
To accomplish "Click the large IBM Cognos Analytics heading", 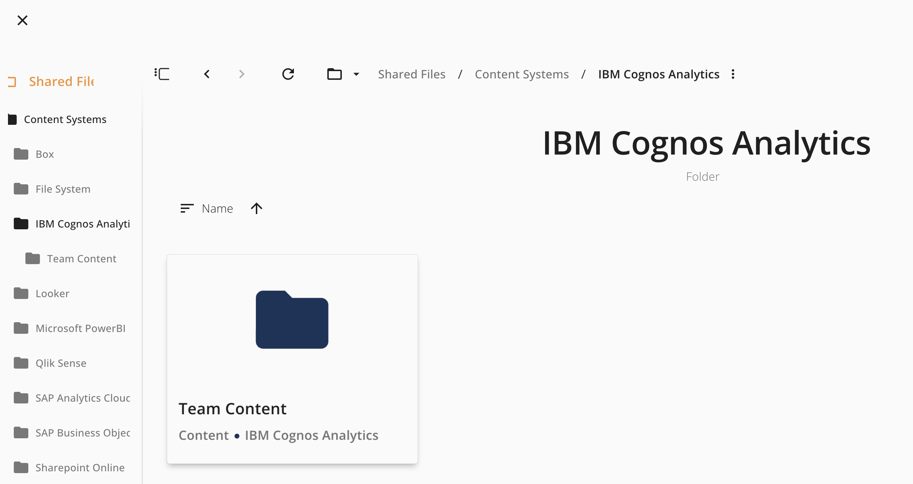I will click(x=707, y=144).
